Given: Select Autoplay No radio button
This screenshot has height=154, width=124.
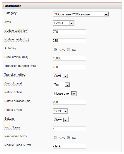Looking at the screenshot, I should point(69,50).
